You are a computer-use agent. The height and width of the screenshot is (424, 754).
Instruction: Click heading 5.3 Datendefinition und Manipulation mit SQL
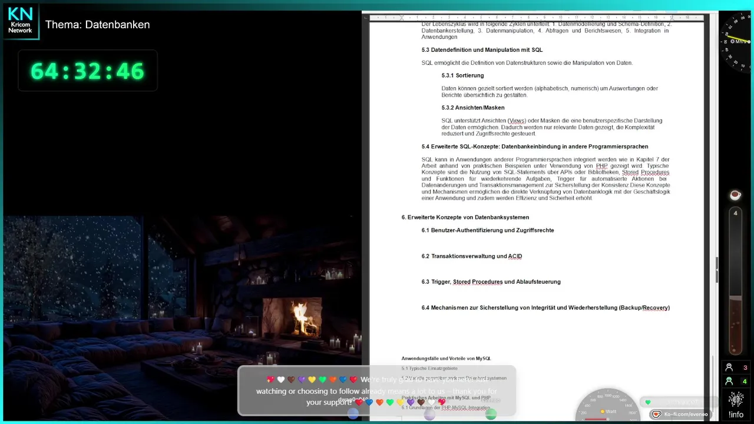pyautogui.click(x=482, y=50)
